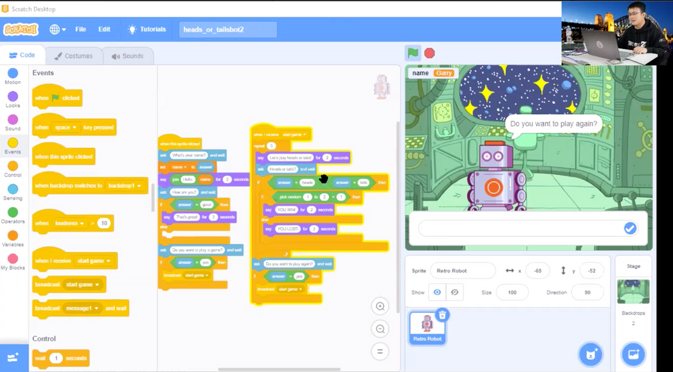
Task: Open the Add Extension button
Action: click(x=13, y=358)
